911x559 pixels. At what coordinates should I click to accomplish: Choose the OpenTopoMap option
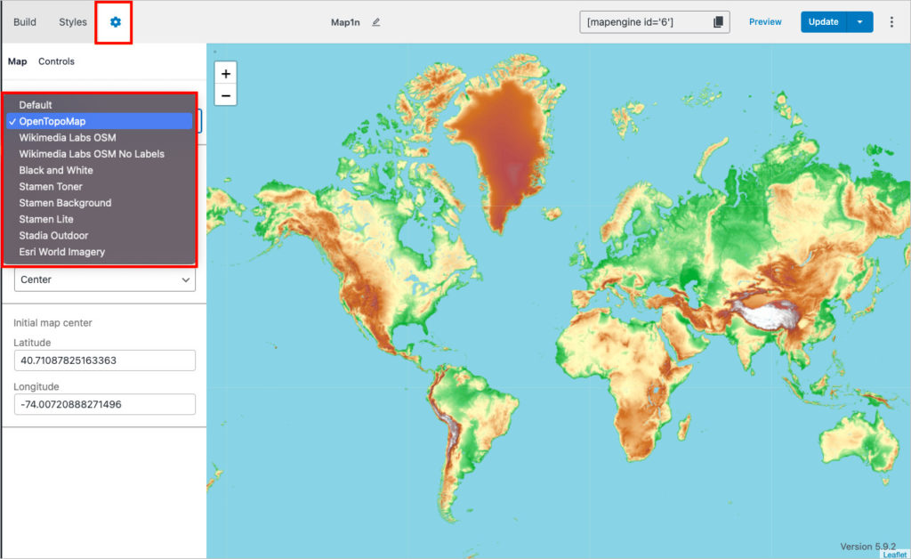tap(100, 121)
